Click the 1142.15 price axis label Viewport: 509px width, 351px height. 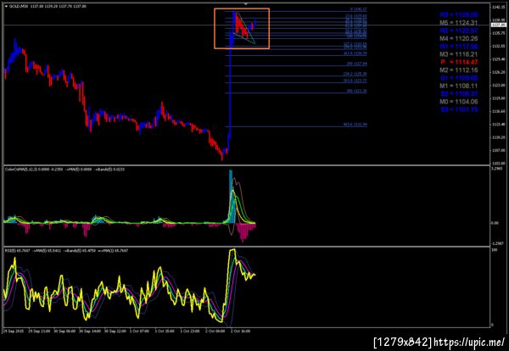[498, 7]
